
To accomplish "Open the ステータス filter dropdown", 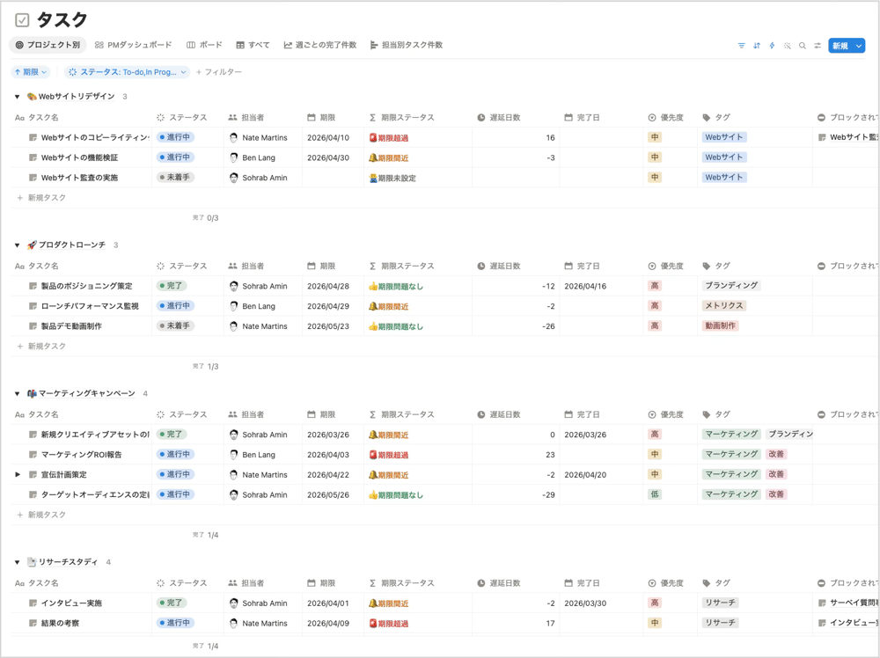I will pos(125,70).
